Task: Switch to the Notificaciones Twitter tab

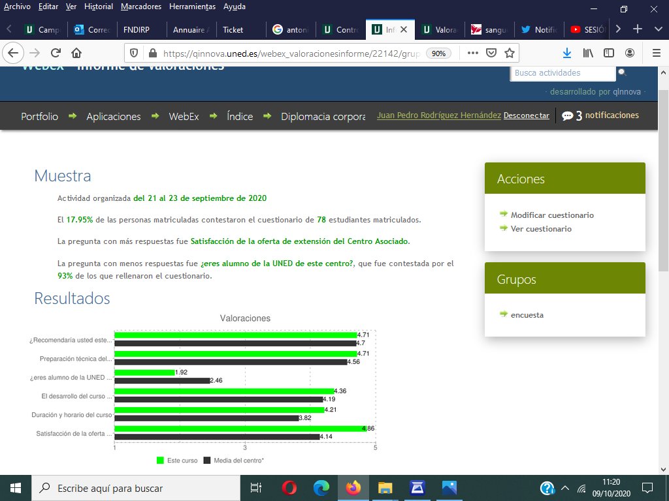Action: pyautogui.click(x=539, y=29)
